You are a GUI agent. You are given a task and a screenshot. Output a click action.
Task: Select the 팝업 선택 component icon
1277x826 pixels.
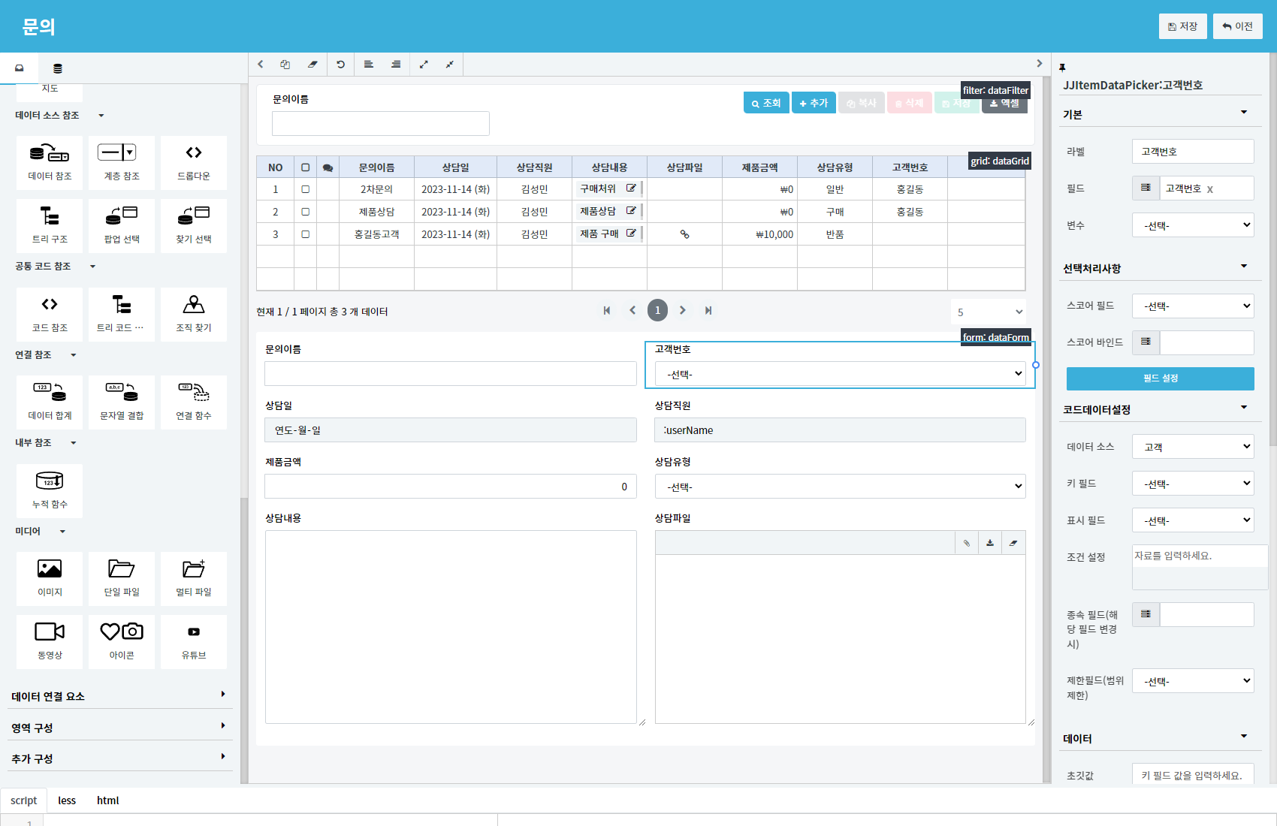[122, 225]
